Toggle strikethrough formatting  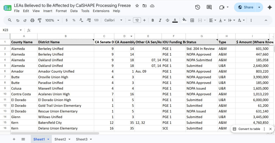[x=168, y=20]
